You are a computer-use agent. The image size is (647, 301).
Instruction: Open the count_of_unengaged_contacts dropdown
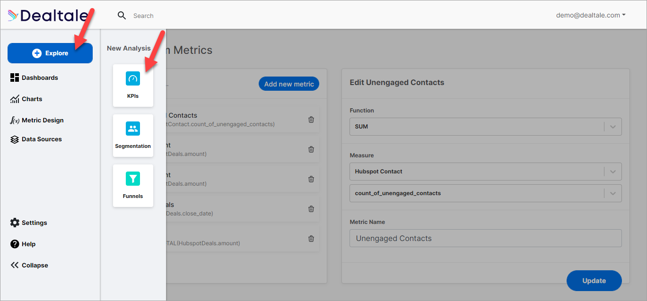pyautogui.click(x=613, y=193)
